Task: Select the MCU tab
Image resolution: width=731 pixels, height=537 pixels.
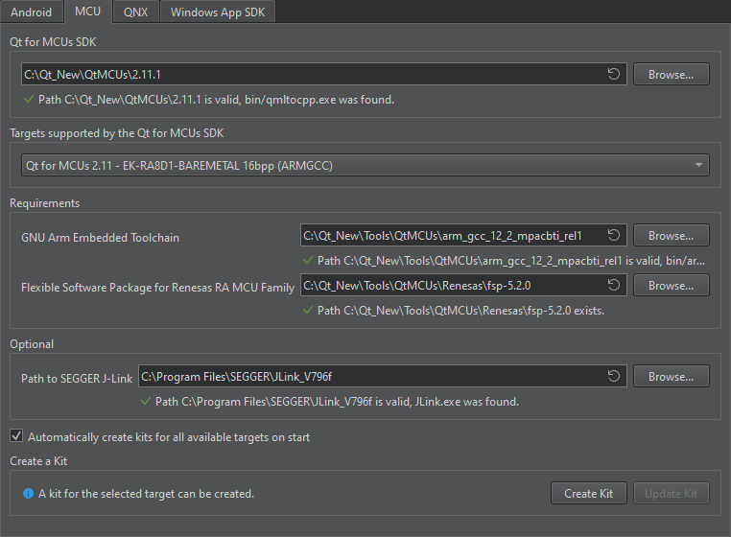Action: pyautogui.click(x=87, y=12)
